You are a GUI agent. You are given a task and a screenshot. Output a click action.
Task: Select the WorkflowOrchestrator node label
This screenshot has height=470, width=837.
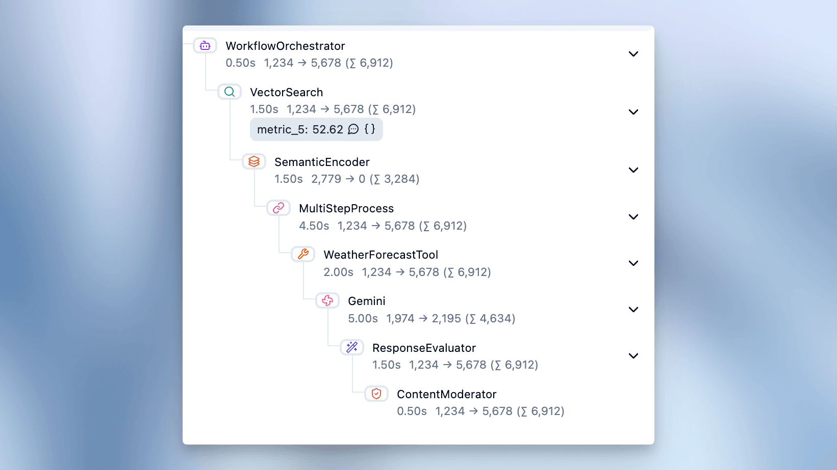pos(285,46)
